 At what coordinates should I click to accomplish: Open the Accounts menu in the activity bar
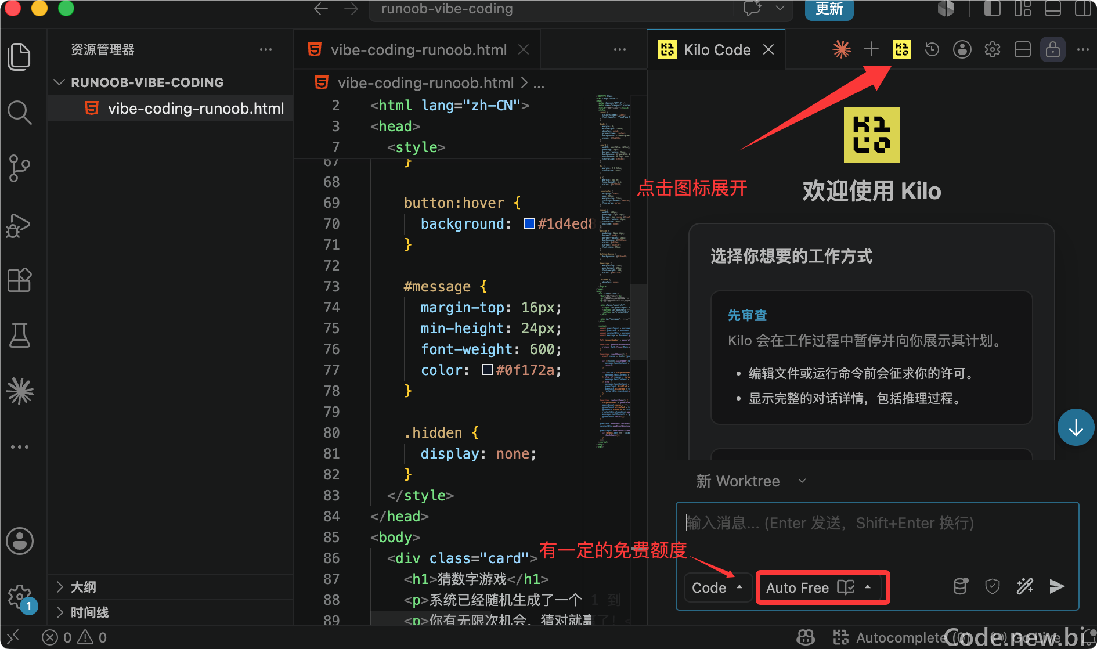click(20, 541)
